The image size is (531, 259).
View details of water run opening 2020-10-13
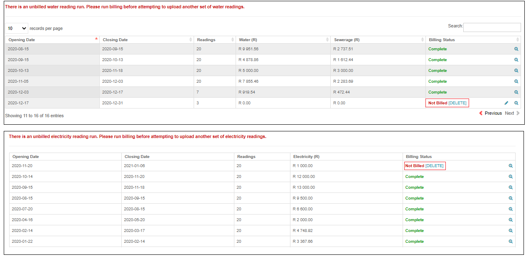pos(516,71)
